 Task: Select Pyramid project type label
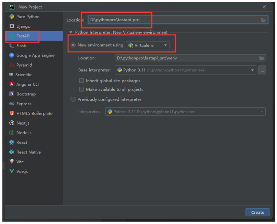click(24, 65)
